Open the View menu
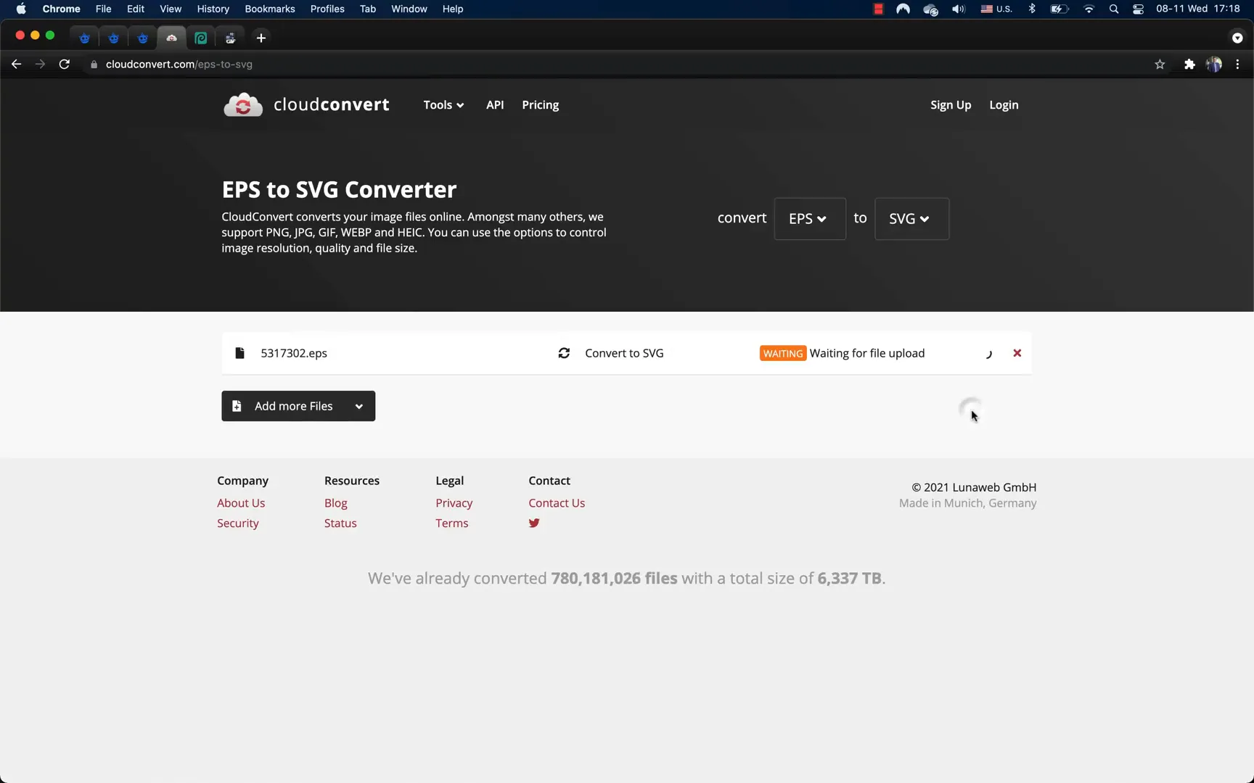1254x783 pixels. coord(171,9)
